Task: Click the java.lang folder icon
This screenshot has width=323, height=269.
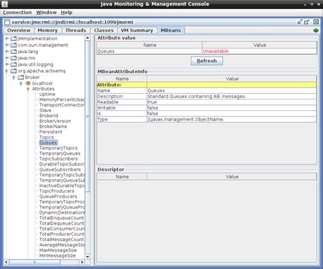Action: (14, 52)
